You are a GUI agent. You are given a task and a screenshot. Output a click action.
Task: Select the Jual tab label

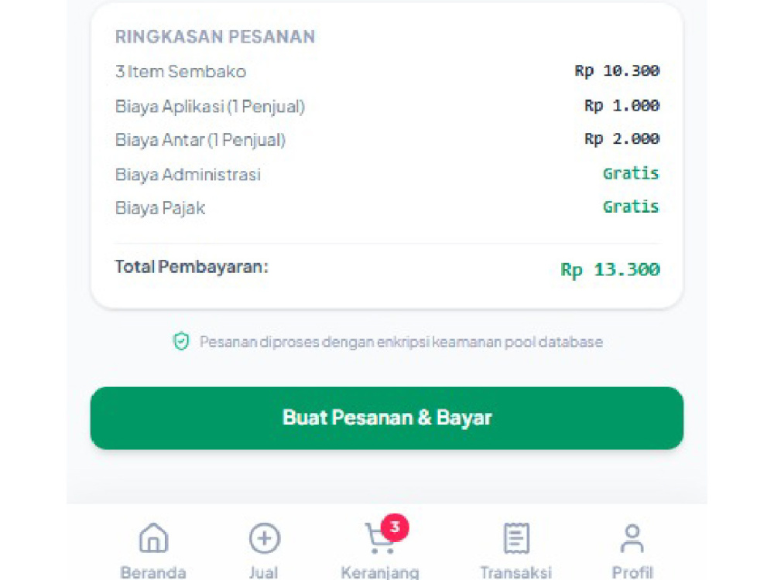pos(264,572)
